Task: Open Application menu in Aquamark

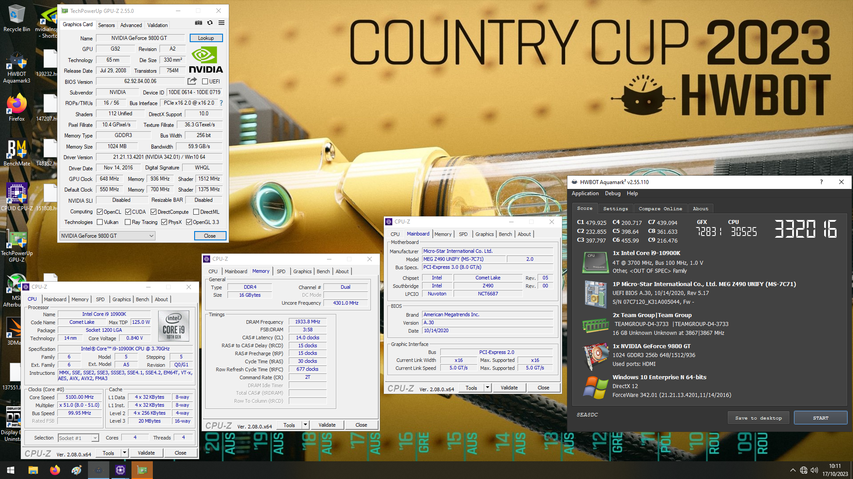Action: 585,193
